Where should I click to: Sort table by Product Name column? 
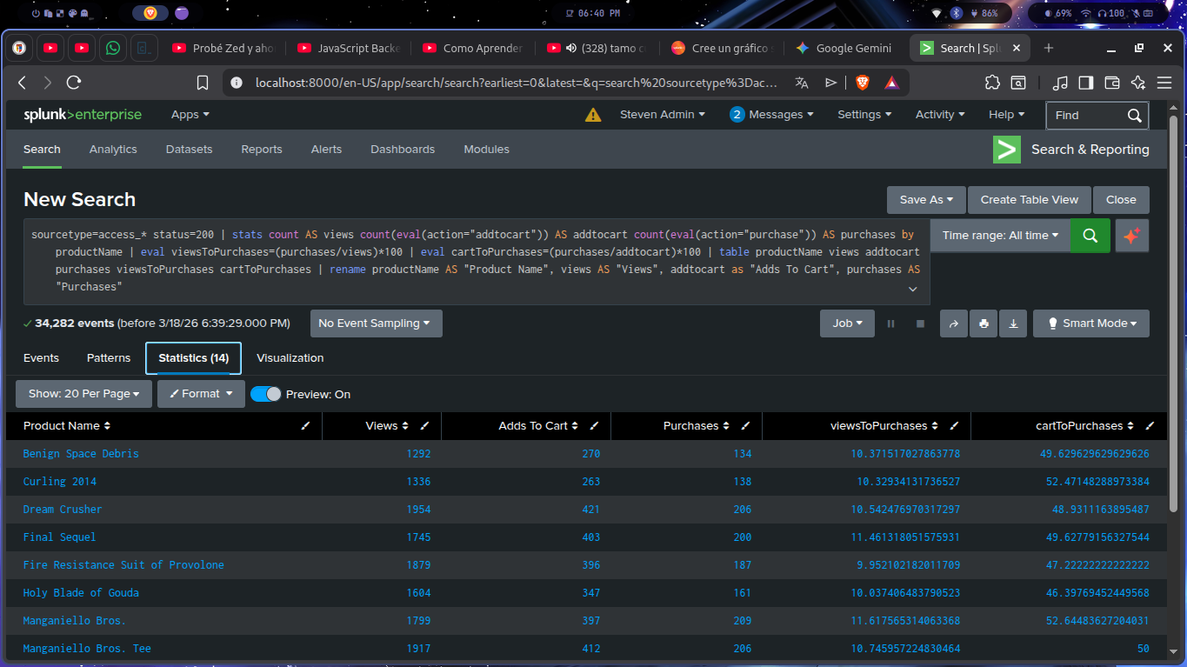66,426
